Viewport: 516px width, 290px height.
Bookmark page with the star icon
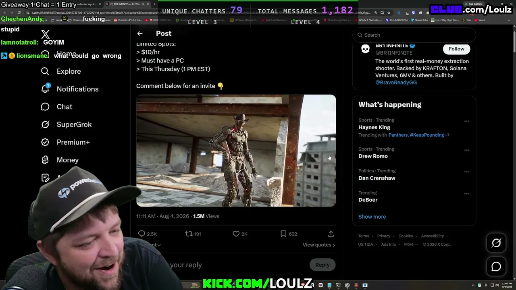point(389,13)
